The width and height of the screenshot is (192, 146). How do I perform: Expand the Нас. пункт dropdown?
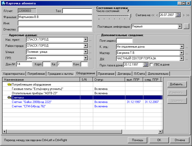[85, 40]
